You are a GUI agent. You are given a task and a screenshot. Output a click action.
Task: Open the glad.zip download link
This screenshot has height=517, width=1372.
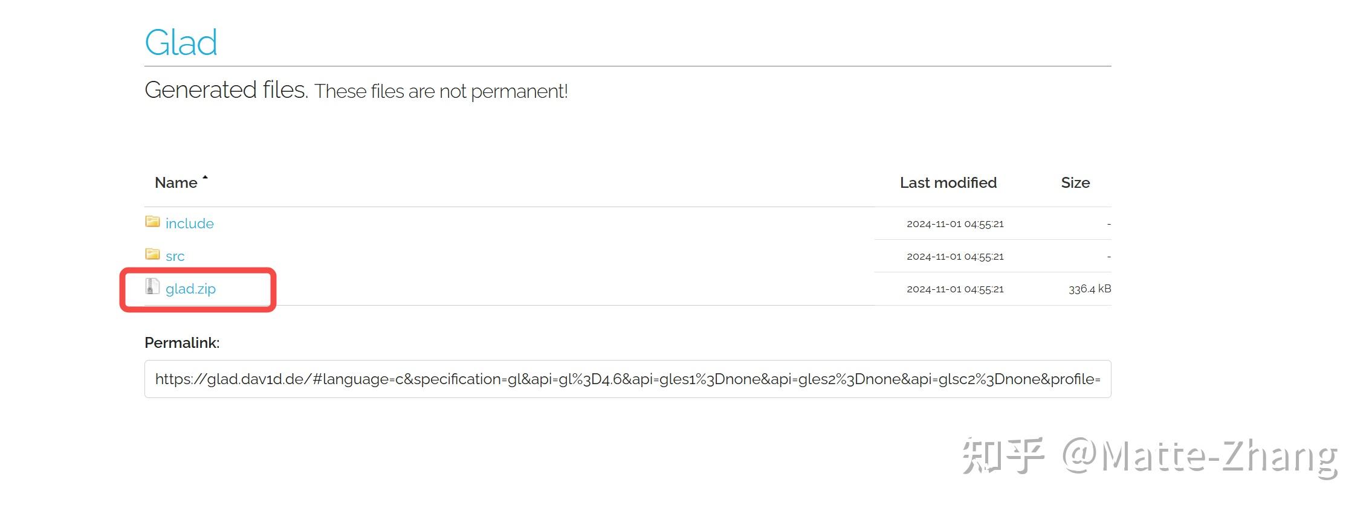click(191, 289)
